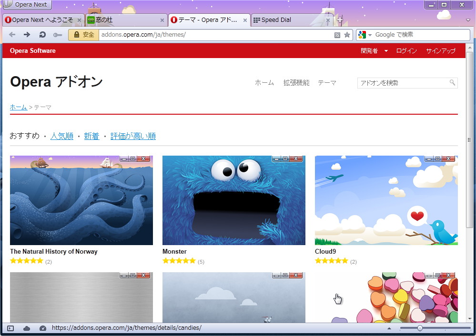The height and width of the screenshot is (336, 476).
Task: Click the forward navigation arrow
Action: point(27,34)
